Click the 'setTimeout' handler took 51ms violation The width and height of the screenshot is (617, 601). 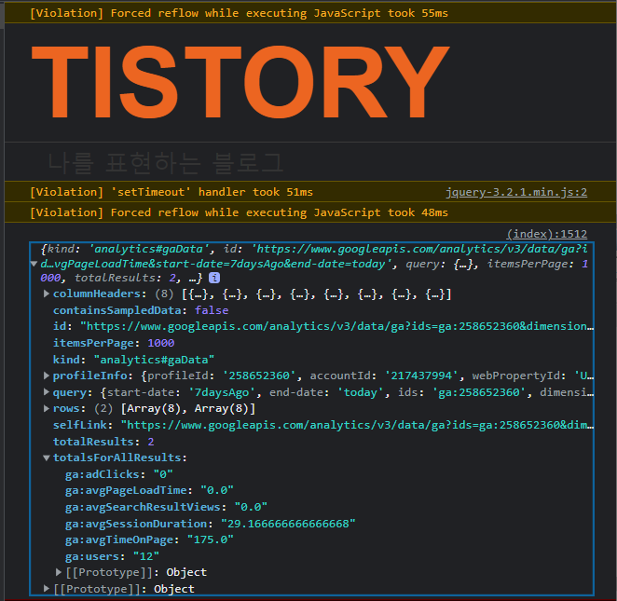coord(171,192)
